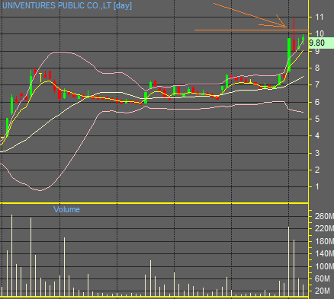Click price axis label 5
The width and height of the screenshot is (334, 299).
317,119
